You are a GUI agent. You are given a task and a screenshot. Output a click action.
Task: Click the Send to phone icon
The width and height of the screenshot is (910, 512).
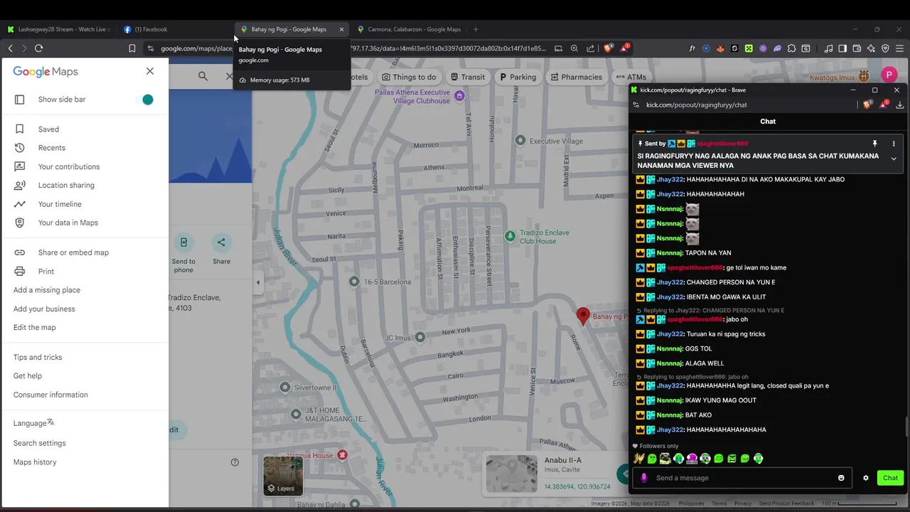point(183,242)
